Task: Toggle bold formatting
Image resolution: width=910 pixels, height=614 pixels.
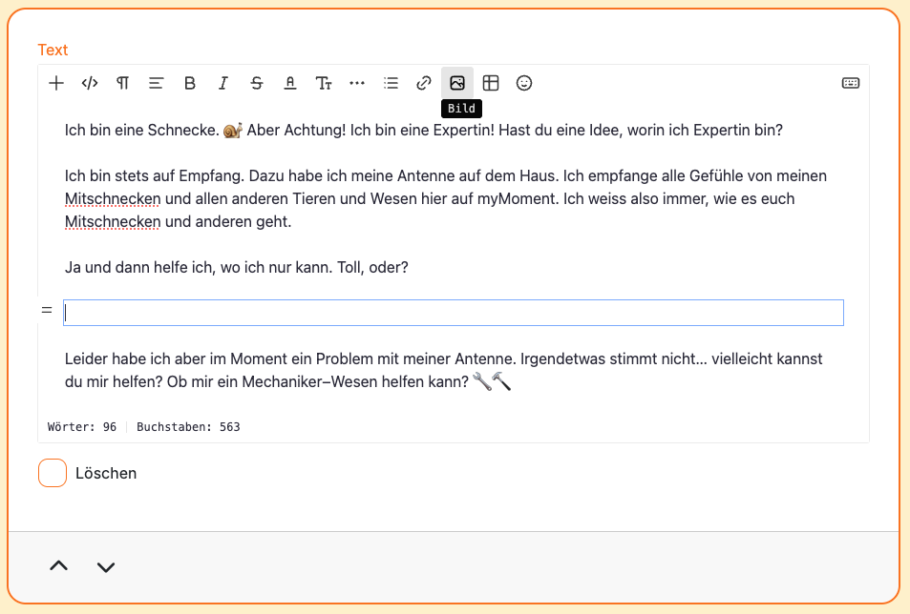Action: (190, 83)
